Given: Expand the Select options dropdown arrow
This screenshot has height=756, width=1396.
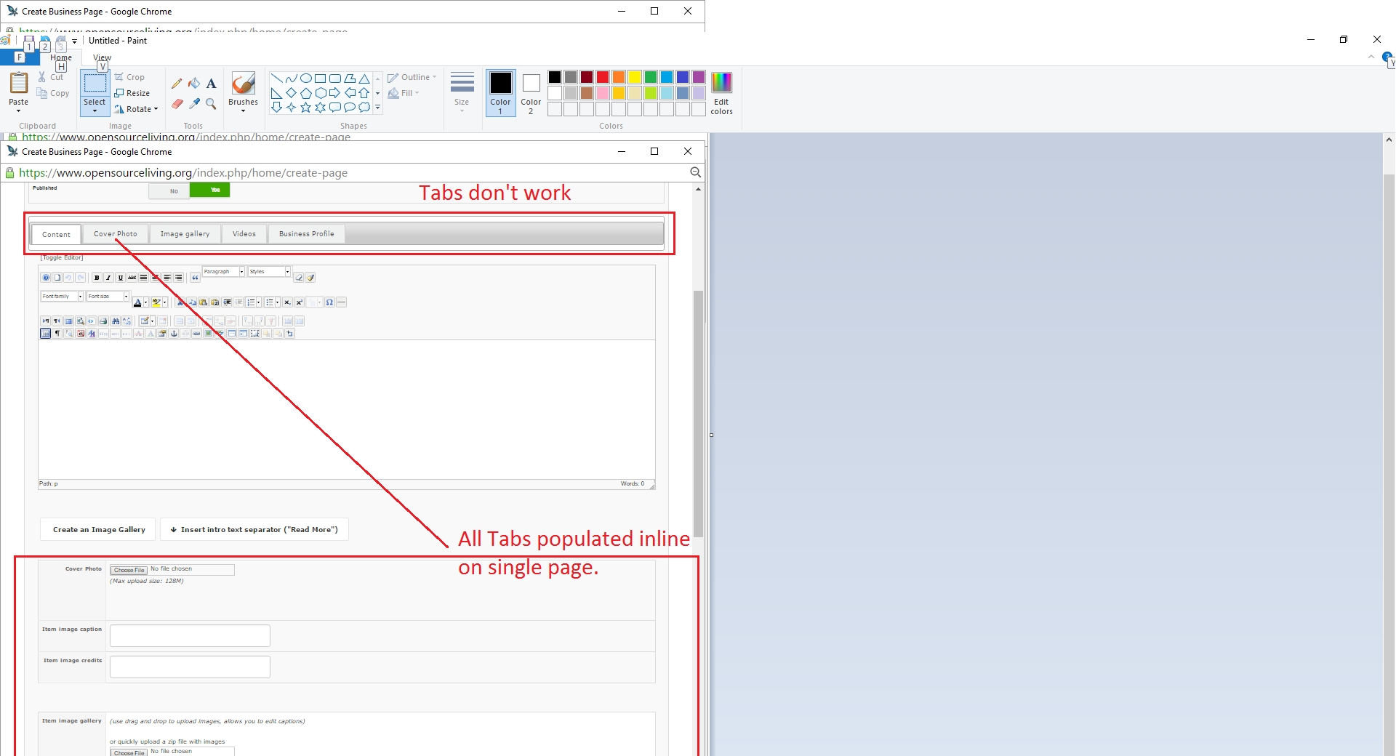Looking at the screenshot, I should pos(95,110).
